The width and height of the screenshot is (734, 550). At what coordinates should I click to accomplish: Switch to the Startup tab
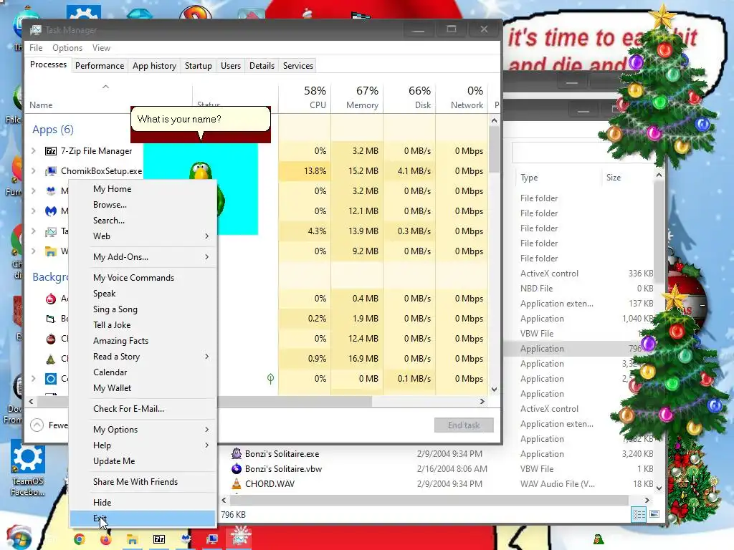point(199,66)
